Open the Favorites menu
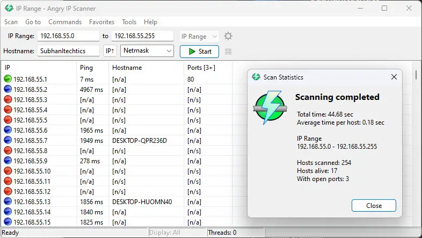422x238 pixels. pos(101,22)
